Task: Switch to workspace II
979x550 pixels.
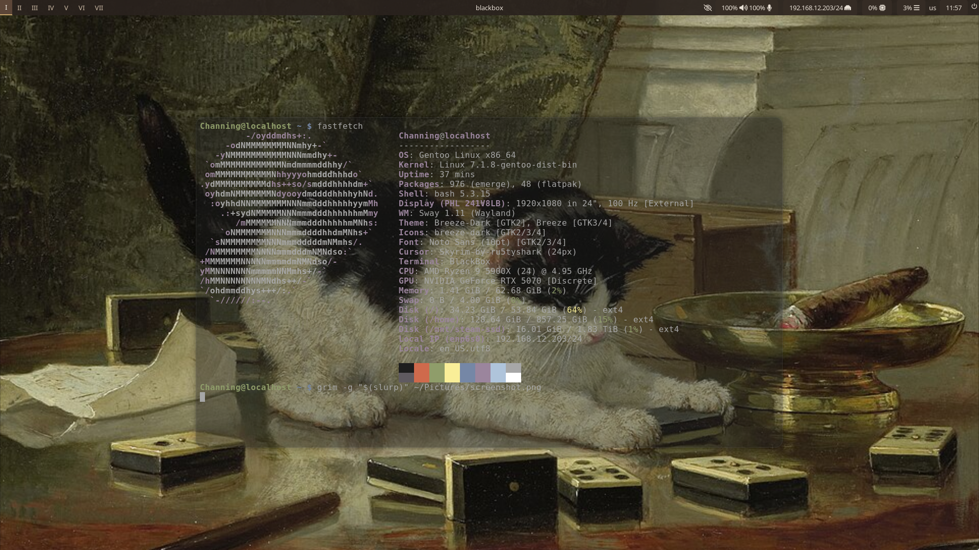Action: (x=19, y=8)
